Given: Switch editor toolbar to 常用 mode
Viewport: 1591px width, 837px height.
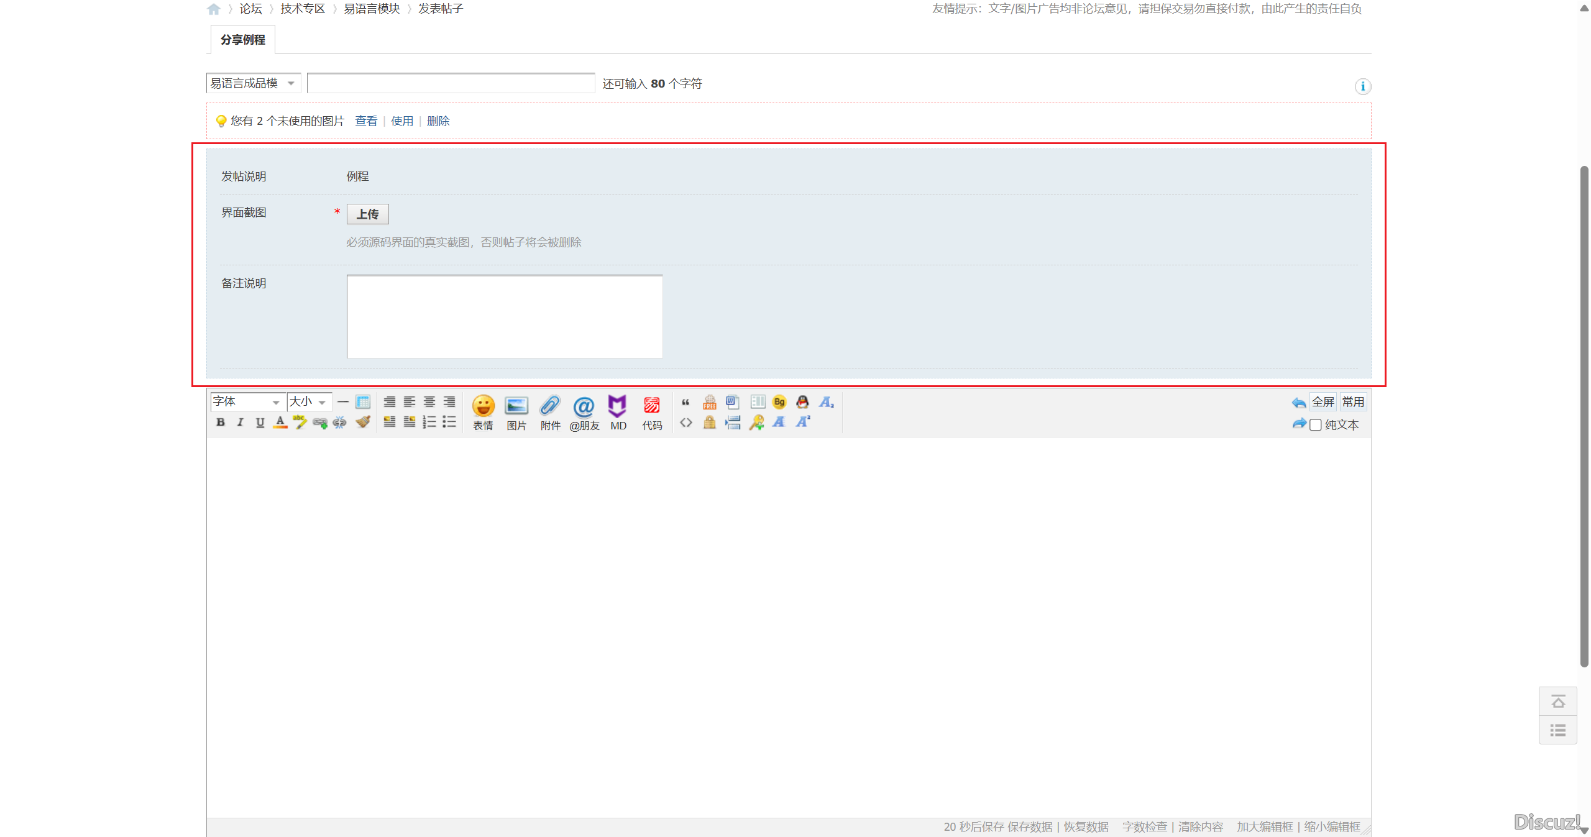Looking at the screenshot, I should [x=1353, y=402].
